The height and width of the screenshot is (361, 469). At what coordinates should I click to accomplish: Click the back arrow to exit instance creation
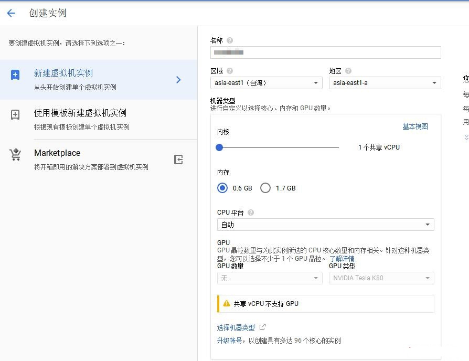pyautogui.click(x=12, y=13)
